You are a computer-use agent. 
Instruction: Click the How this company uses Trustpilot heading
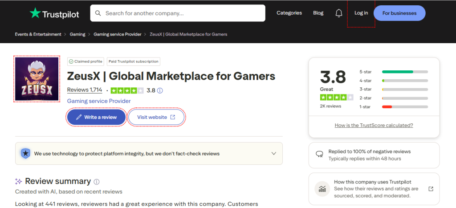(373, 182)
